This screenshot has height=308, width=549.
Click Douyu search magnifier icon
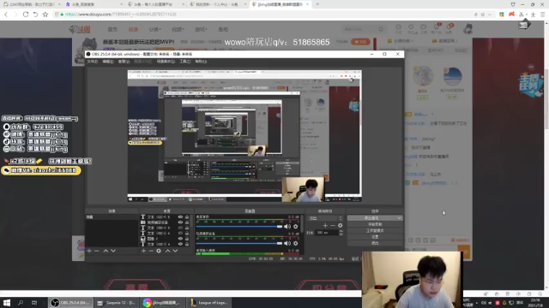pyautogui.click(x=381, y=29)
